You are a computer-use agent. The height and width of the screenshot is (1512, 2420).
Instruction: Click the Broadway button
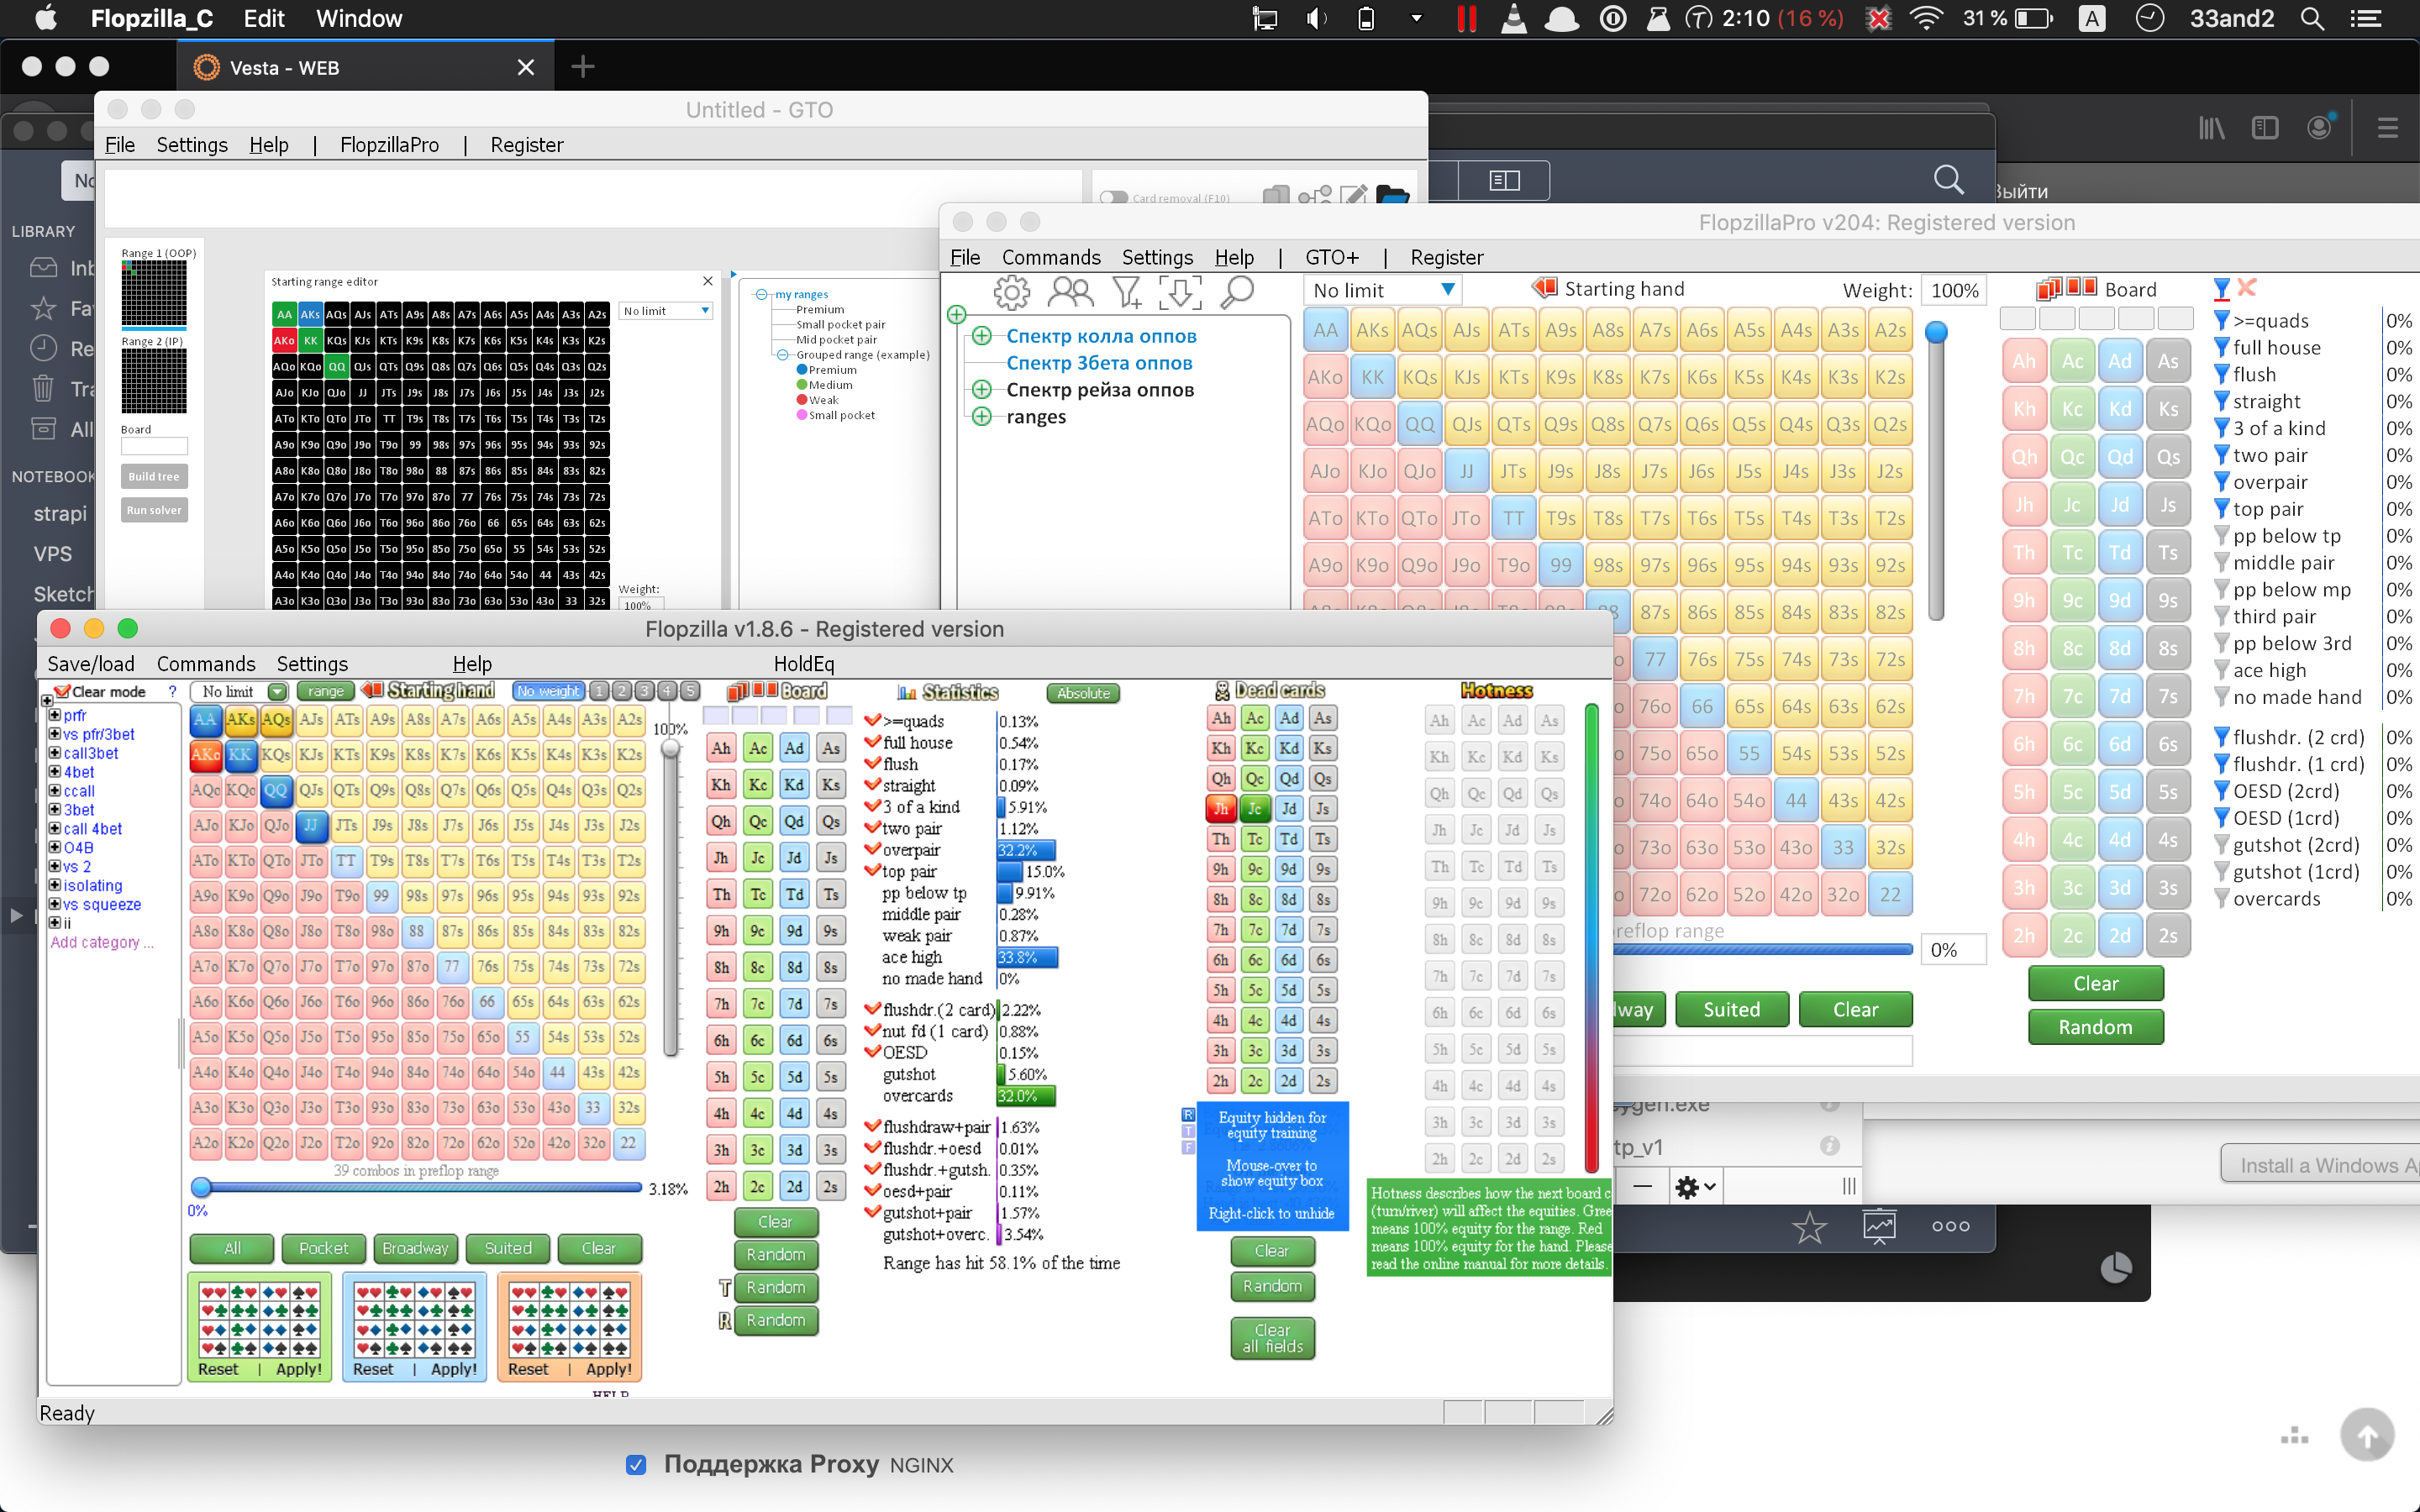tap(415, 1248)
